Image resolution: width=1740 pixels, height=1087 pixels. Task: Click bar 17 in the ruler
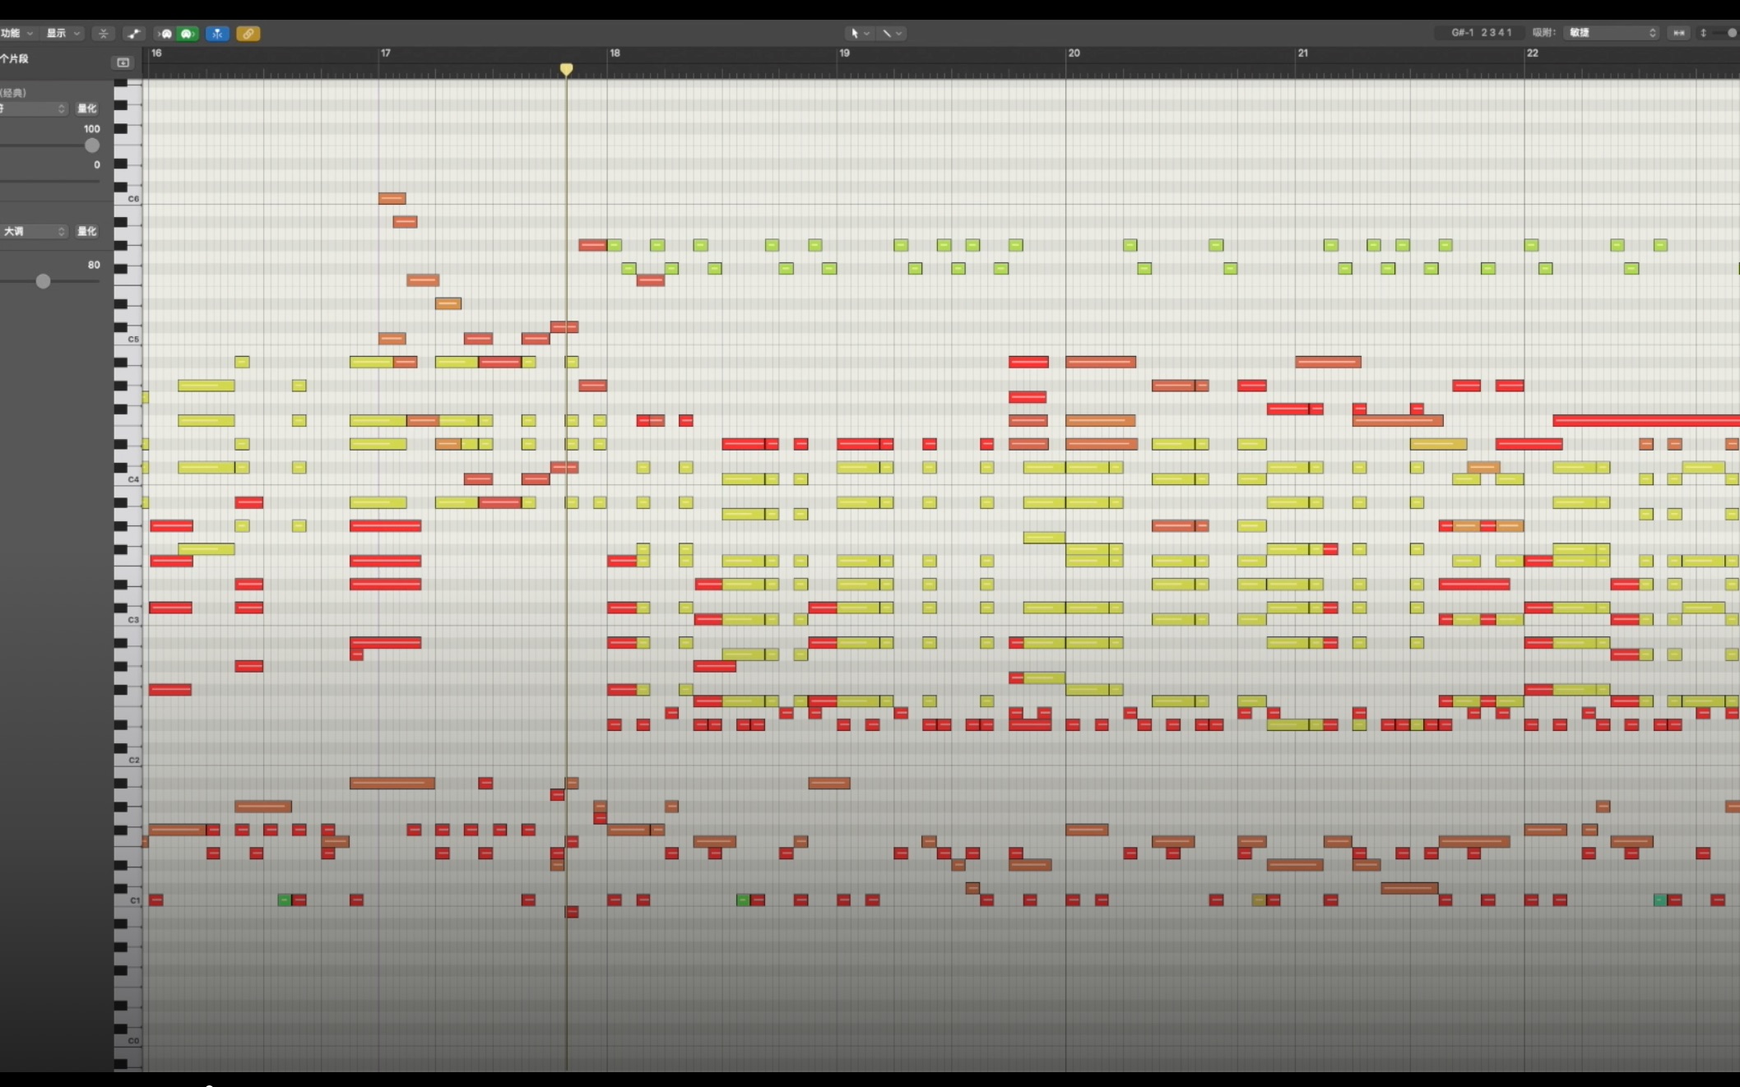pyautogui.click(x=385, y=53)
